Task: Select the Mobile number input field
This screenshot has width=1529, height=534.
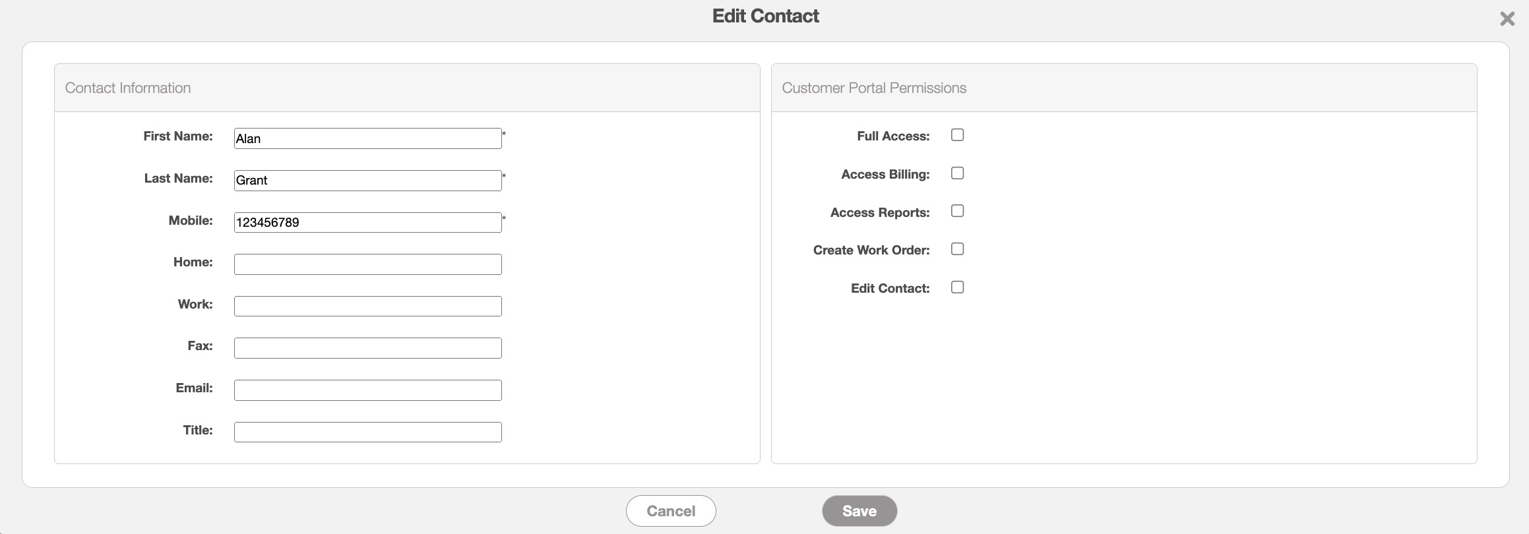Action: 367,222
